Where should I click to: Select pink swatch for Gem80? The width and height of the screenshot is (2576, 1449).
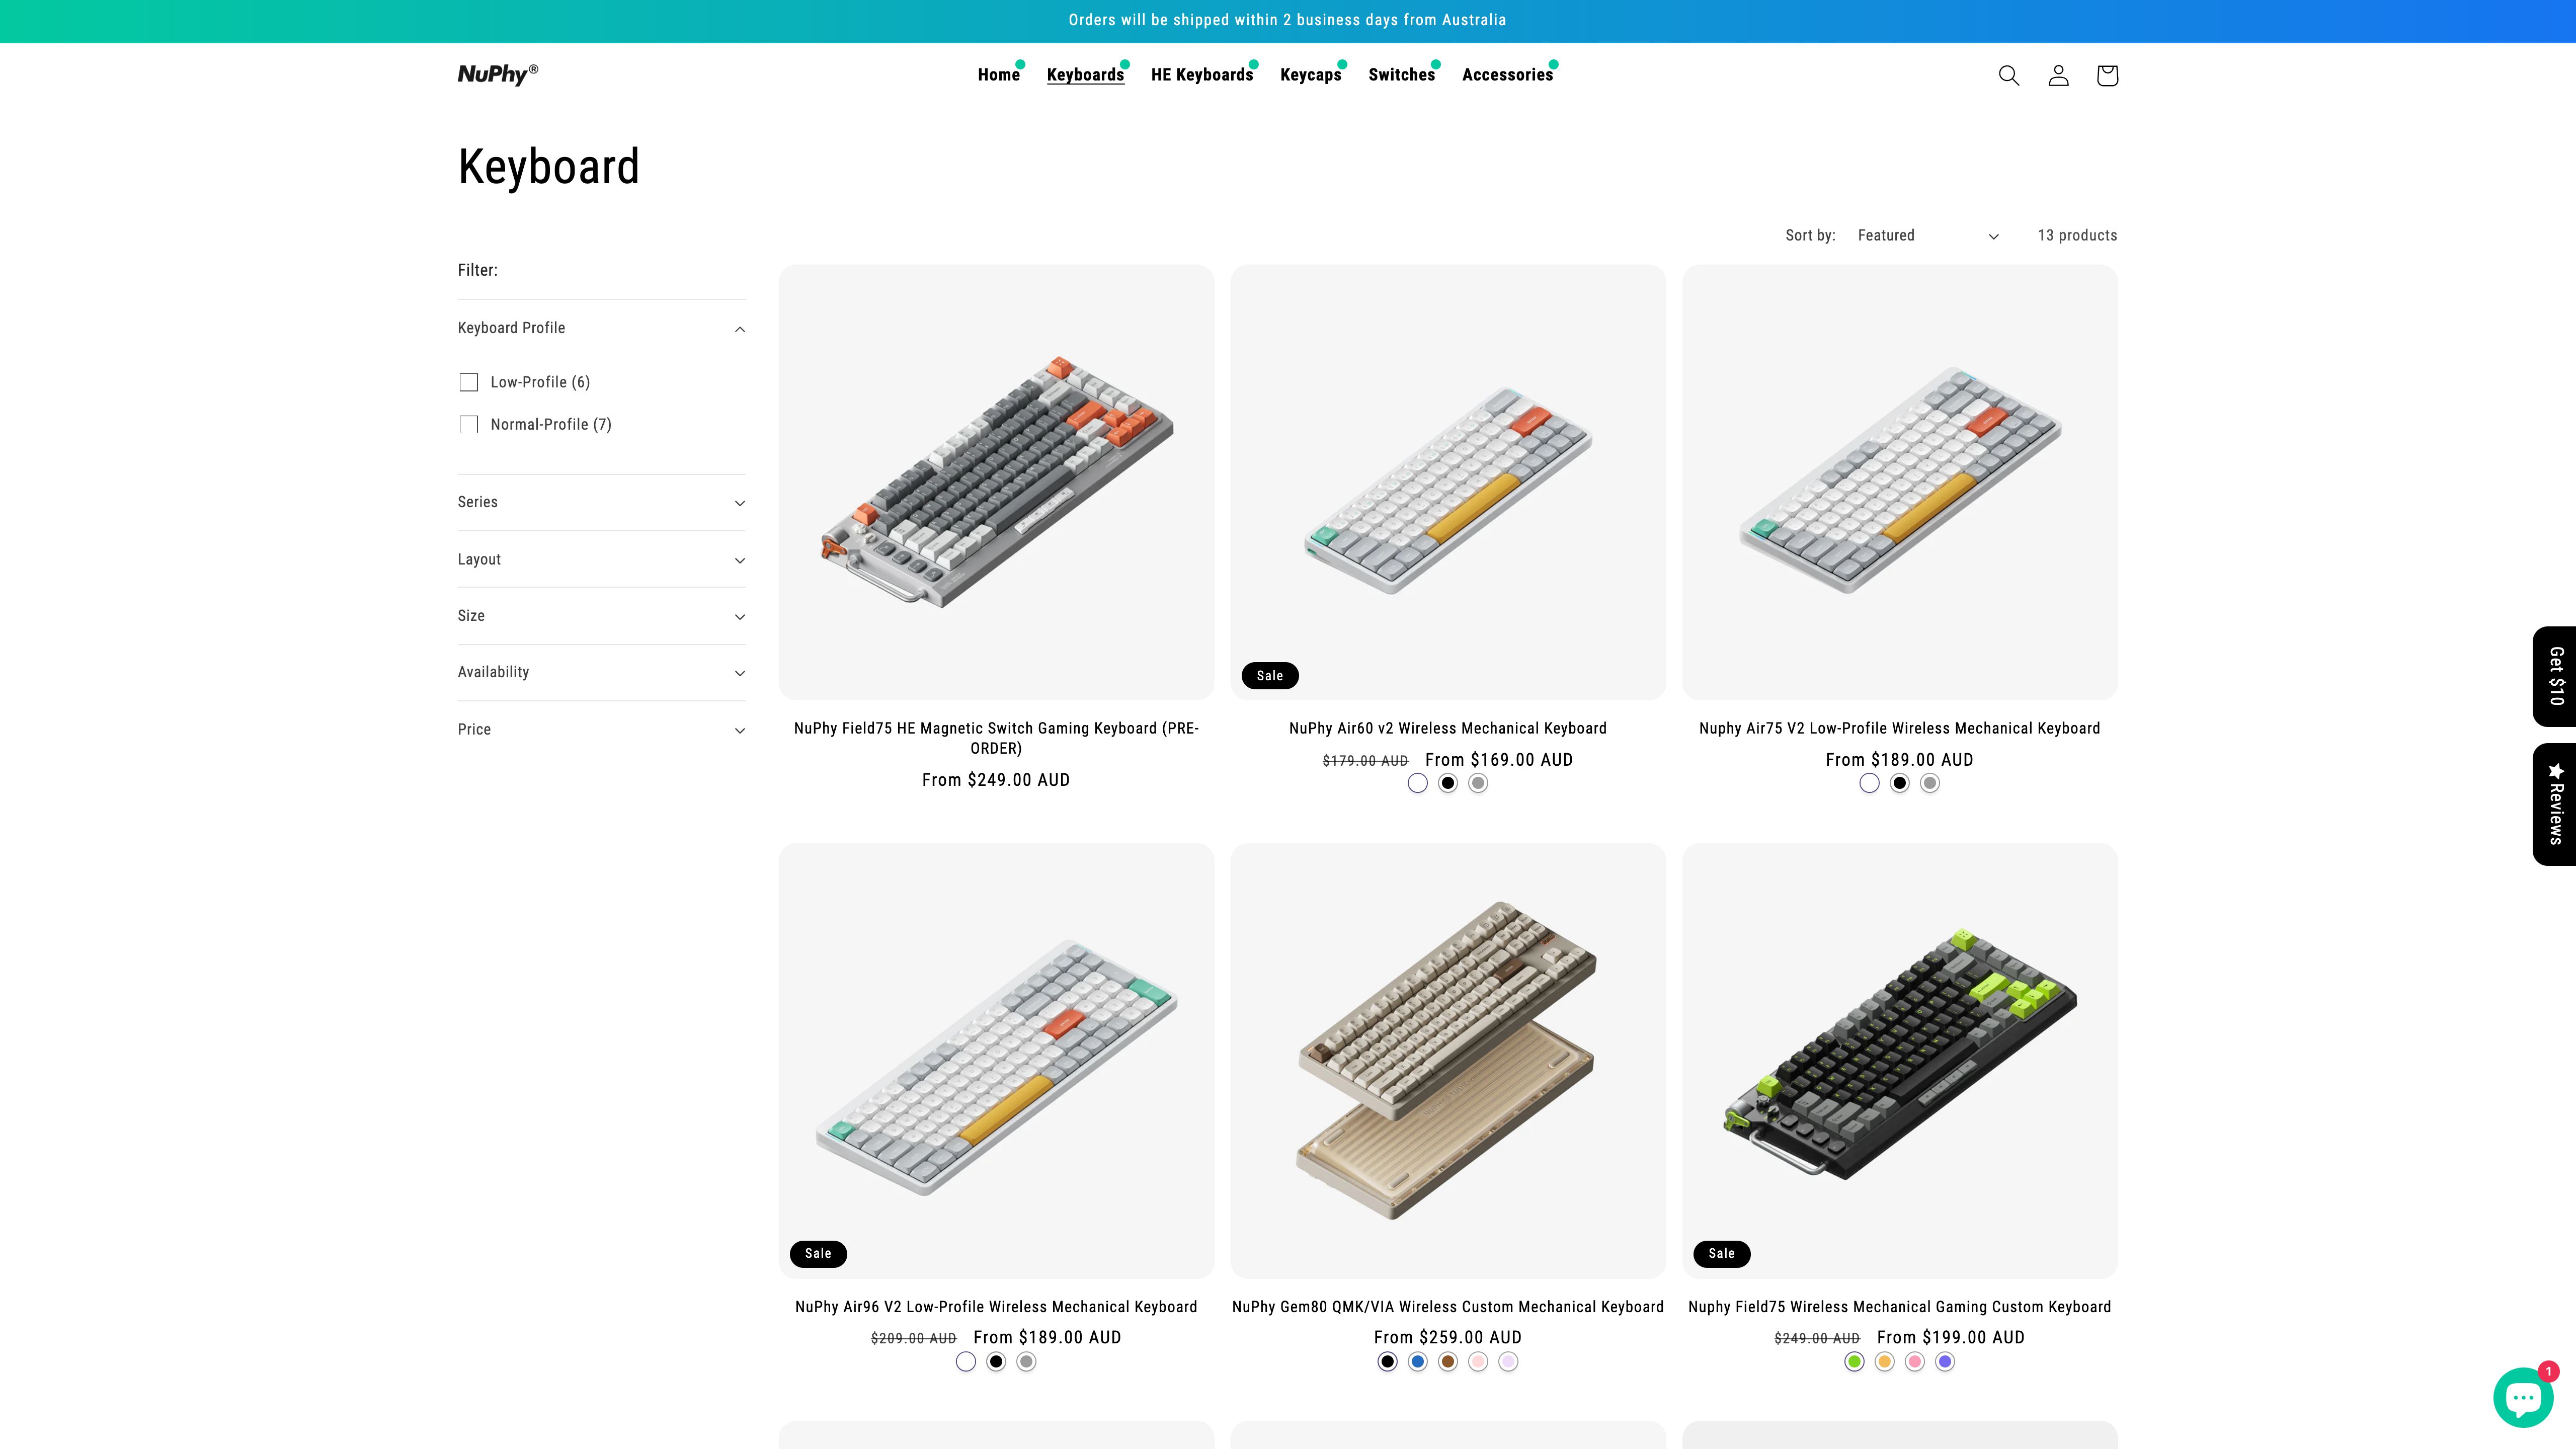pos(1478,1361)
